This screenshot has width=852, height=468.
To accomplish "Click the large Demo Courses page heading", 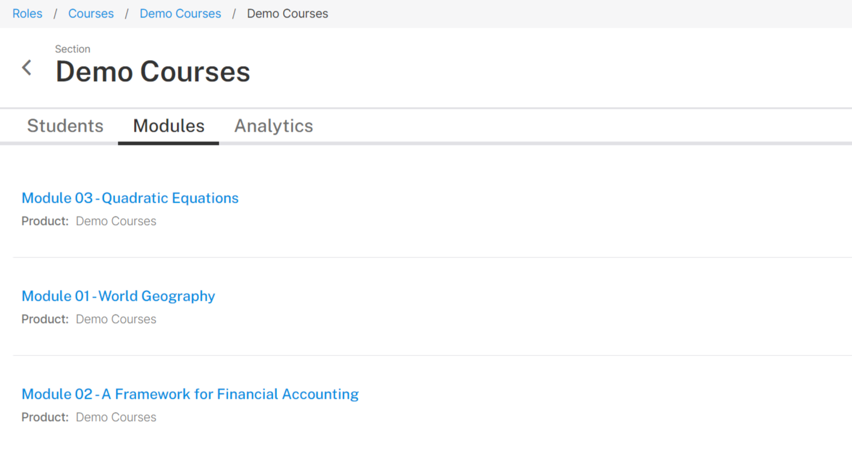I will point(153,72).
